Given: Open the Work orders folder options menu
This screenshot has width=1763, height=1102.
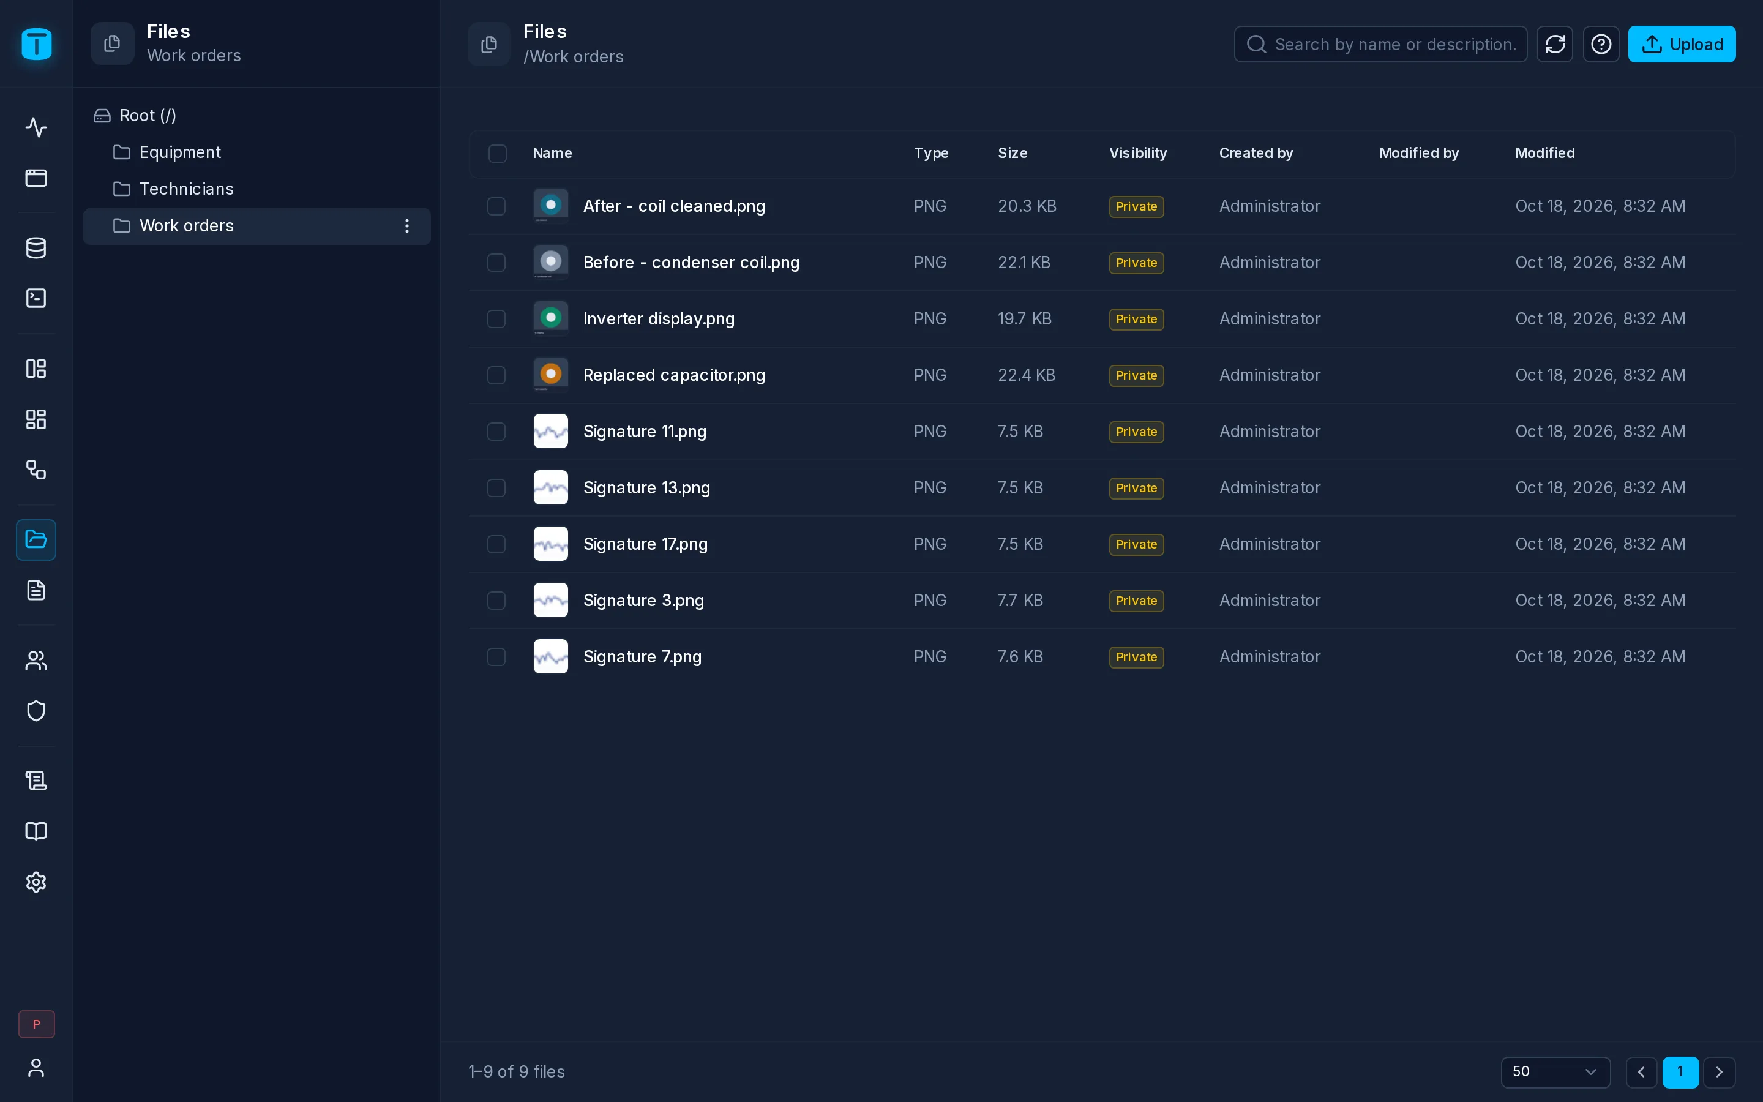Looking at the screenshot, I should [407, 226].
